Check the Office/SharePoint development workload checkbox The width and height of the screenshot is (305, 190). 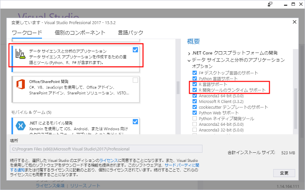[135, 80]
